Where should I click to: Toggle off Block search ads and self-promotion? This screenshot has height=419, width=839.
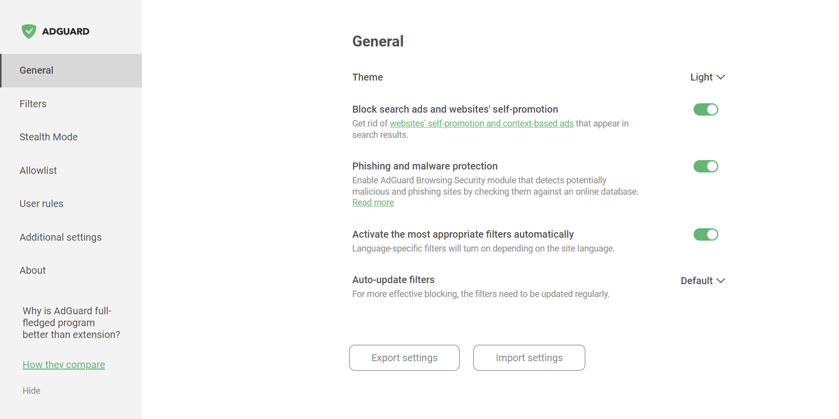[x=705, y=109]
